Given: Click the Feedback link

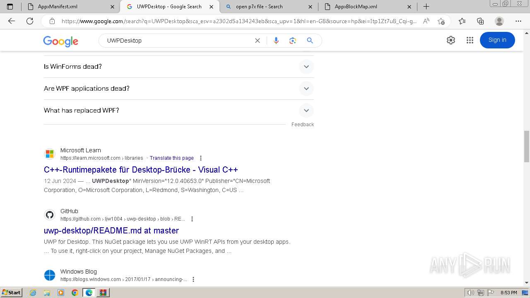Looking at the screenshot, I should point(303,125).
